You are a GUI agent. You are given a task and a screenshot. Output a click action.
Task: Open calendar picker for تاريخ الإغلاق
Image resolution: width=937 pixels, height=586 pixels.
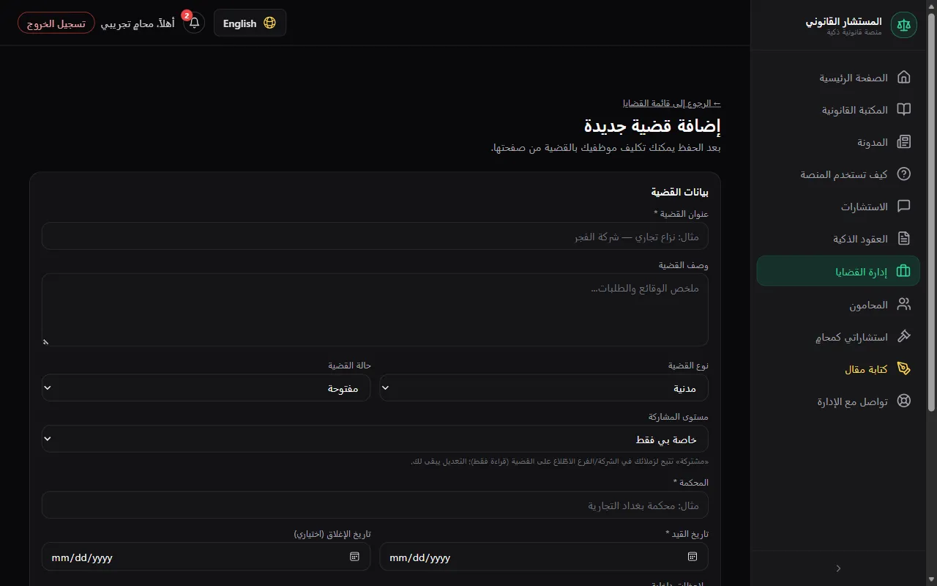(354, 557)
